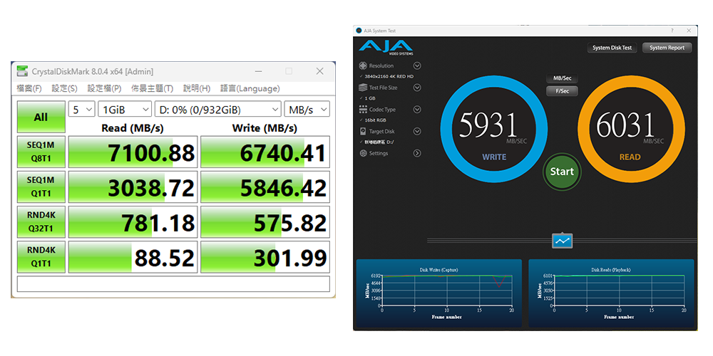Expand the Settings arrow in AJA sidebar
Image resolution: width=713 pixels, height=356 pixels.
(417, 153)
